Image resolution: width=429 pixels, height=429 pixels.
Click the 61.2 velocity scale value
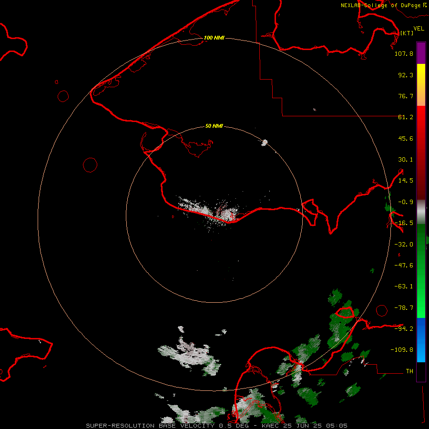[x=406, y=117]
